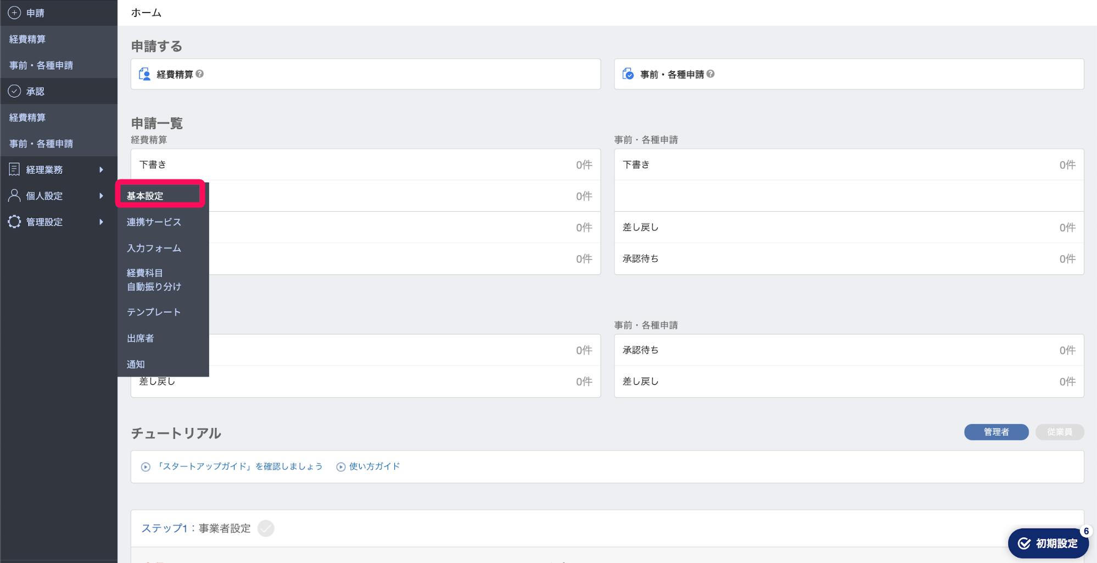The width and height of the screenshot is (1097, 563).
Task: Open 差し戻し row in 事前・各種申請 申請一覧
Action: point(849,227)
